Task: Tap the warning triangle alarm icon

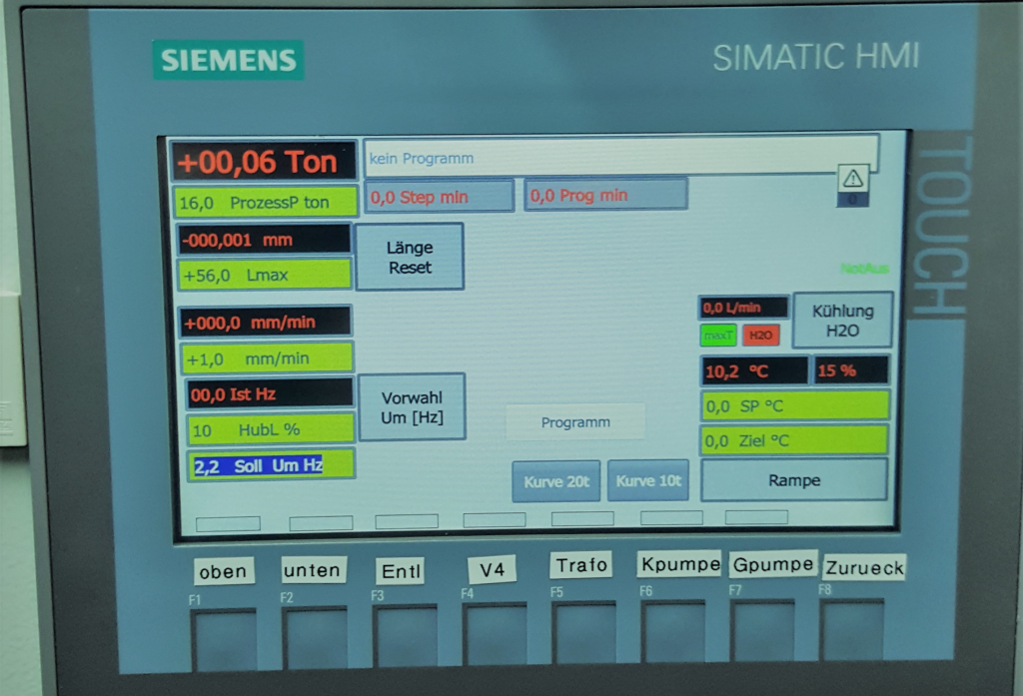Action: pyautogui.click(x=852, y=179)
